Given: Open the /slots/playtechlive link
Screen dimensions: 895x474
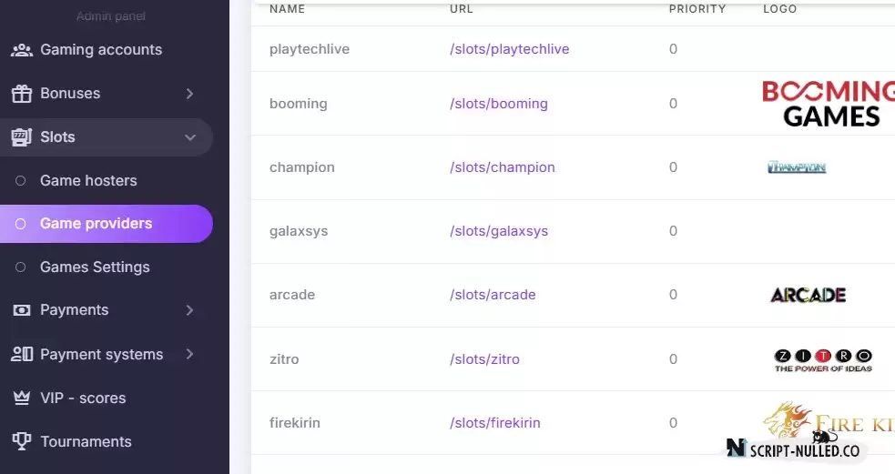Looking at the screenshot, I should [509, 49].
